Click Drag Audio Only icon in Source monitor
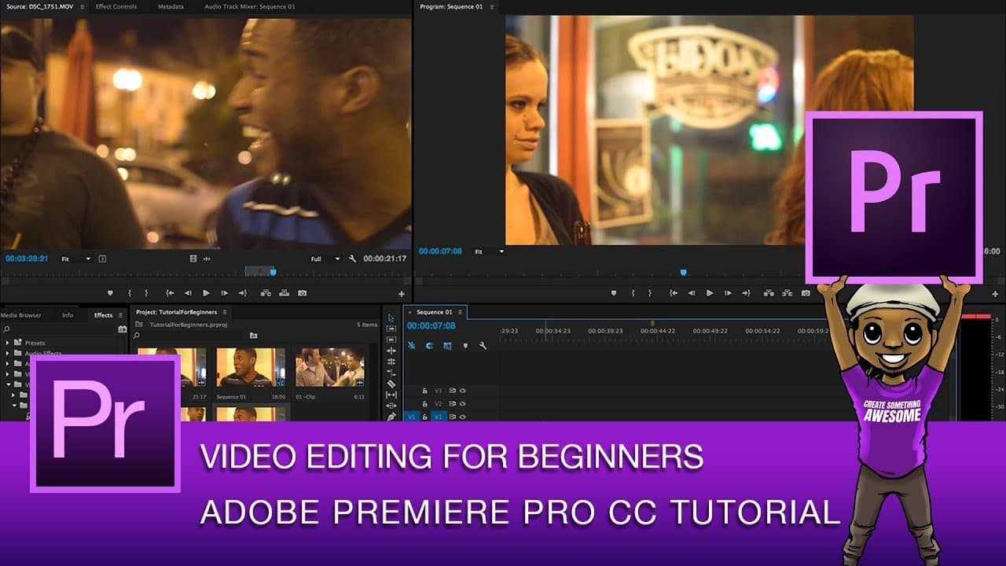The width and height of the screenshot is (1006, 566). tap(207, 259)
